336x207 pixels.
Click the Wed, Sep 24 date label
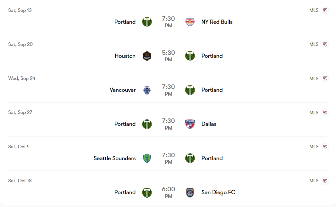[x=22, y=78]
